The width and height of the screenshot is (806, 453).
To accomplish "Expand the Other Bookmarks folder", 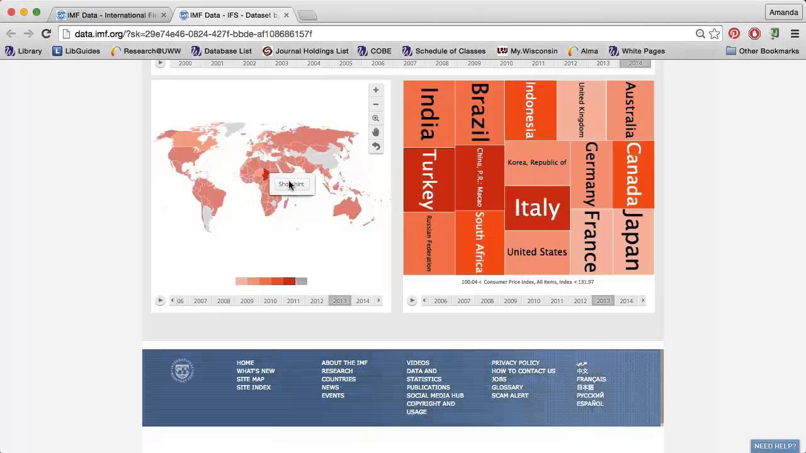I will click(763, 51).
